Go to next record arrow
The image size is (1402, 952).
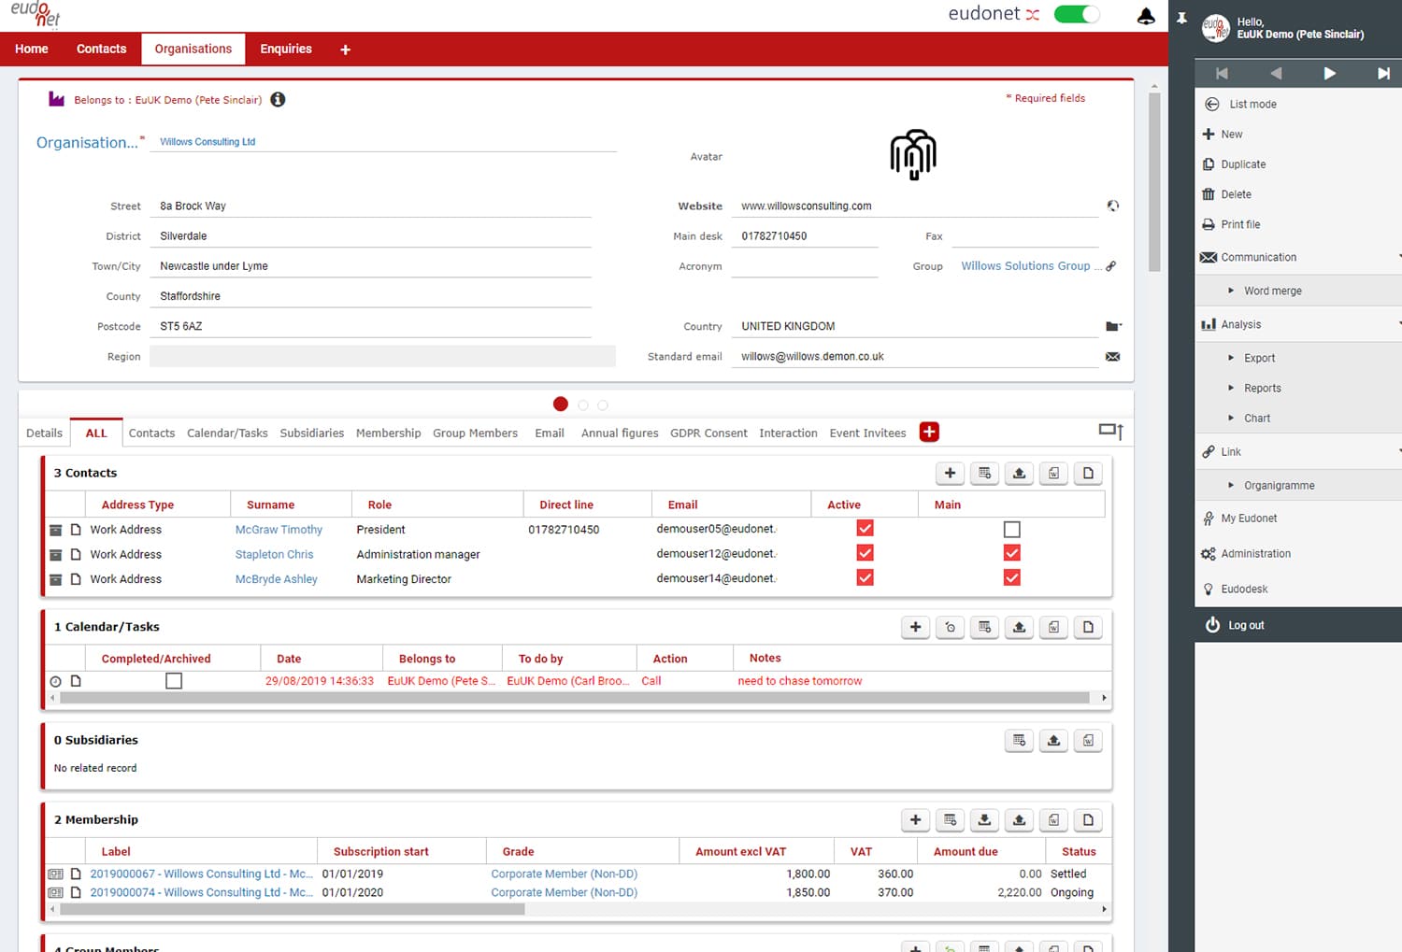coord(1329,73)
